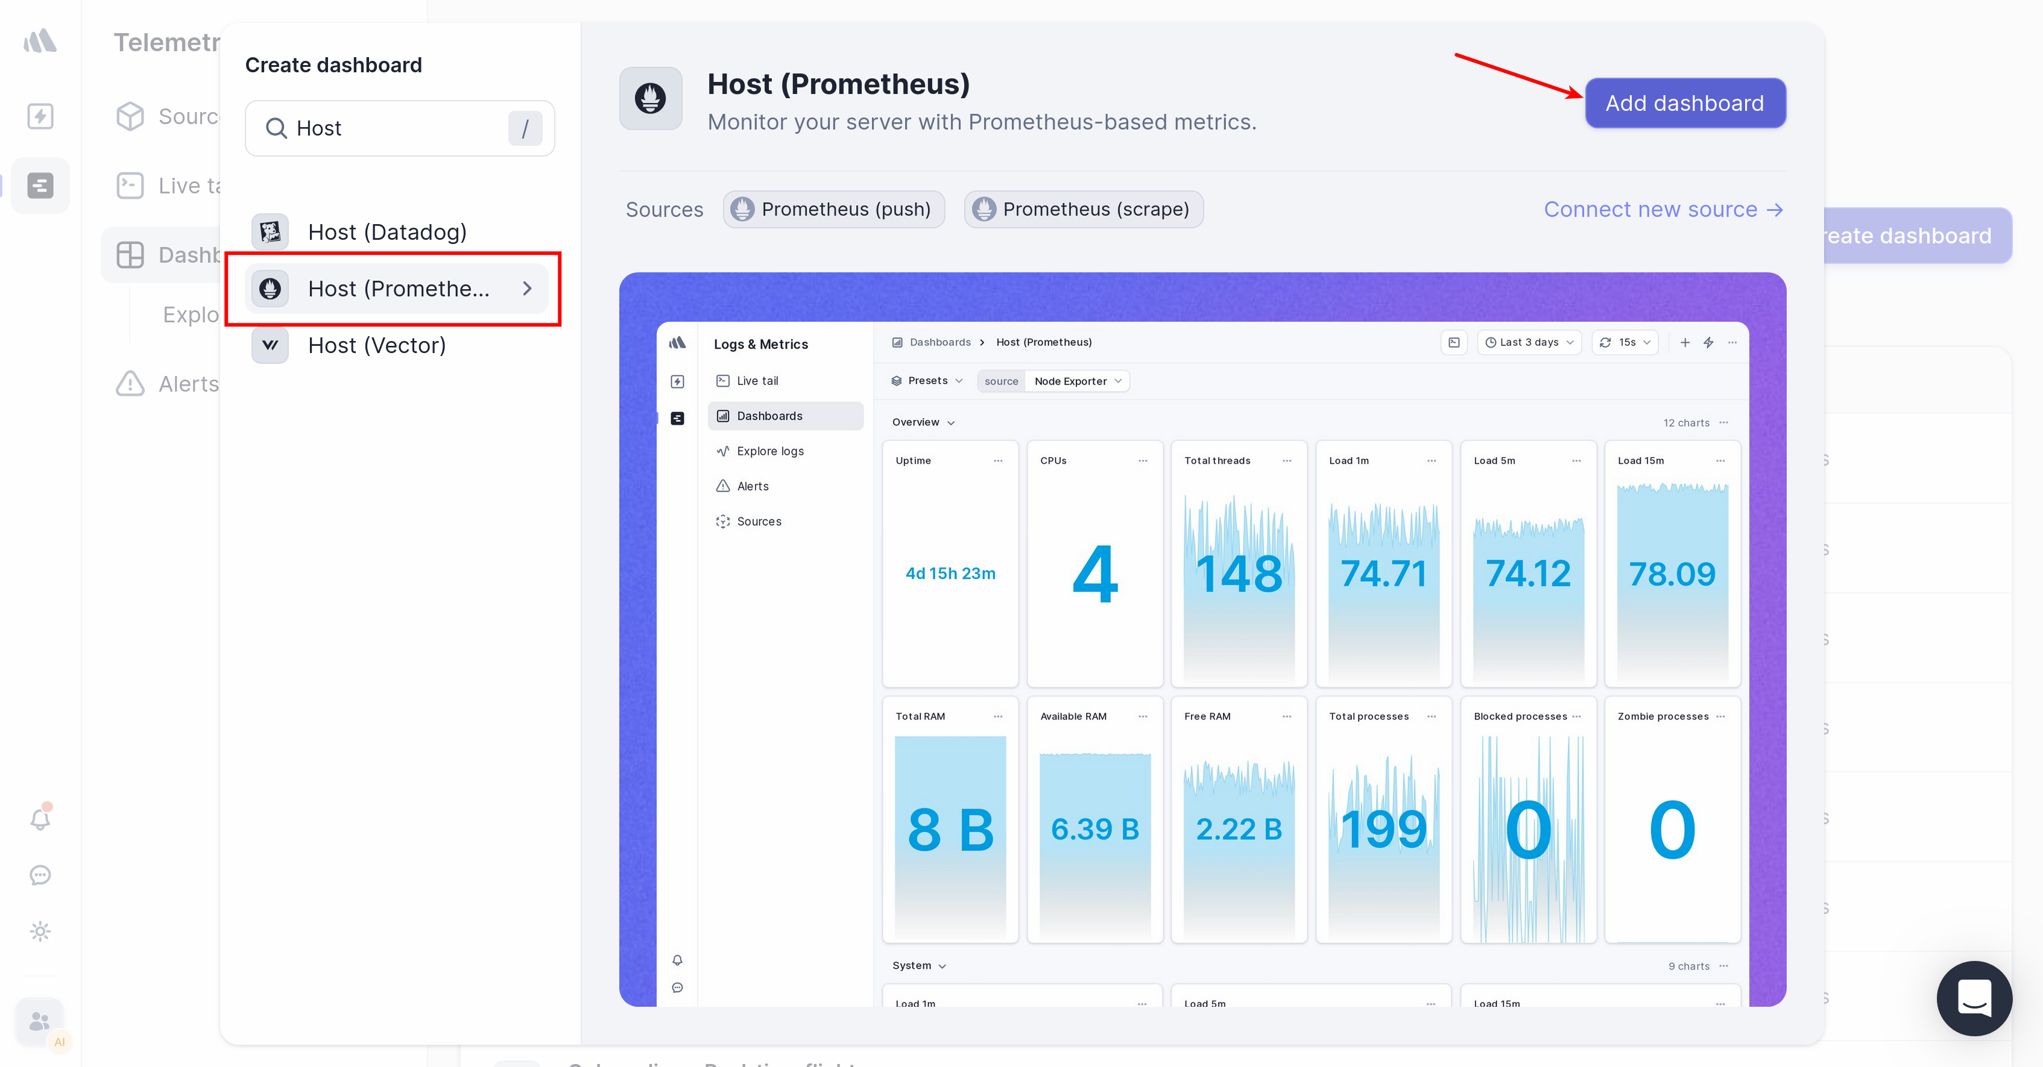Click the Prometheus flame icon in list row

(x=270, y=289)
